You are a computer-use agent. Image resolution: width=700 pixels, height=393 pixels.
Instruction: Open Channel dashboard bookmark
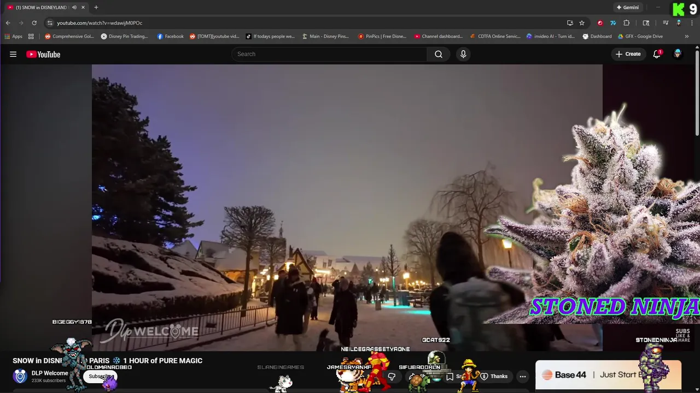click(439, 37)
